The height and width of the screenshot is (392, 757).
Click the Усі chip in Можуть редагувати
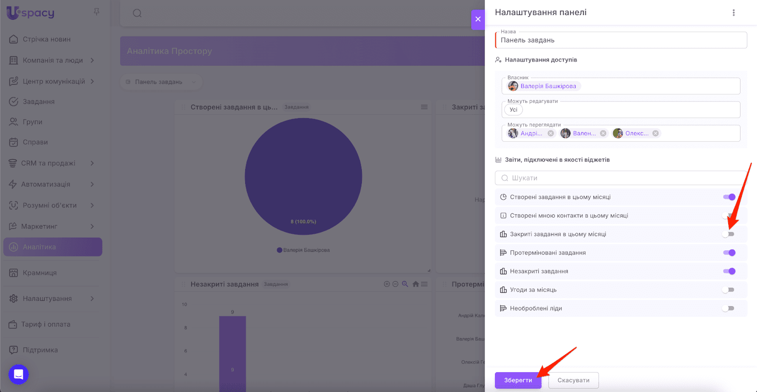click(x=513, y=110)
